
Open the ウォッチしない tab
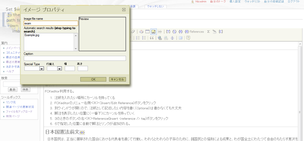(x=155, y=6)
